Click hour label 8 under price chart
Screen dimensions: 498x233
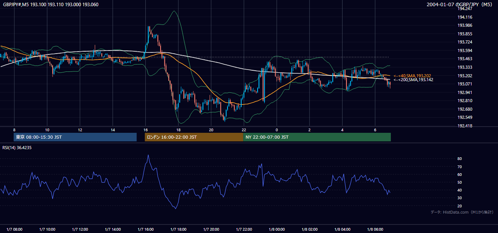[14, 130]
